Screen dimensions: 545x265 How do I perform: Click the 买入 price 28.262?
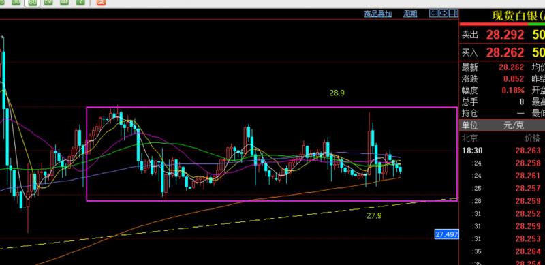[x=505, y=52]
